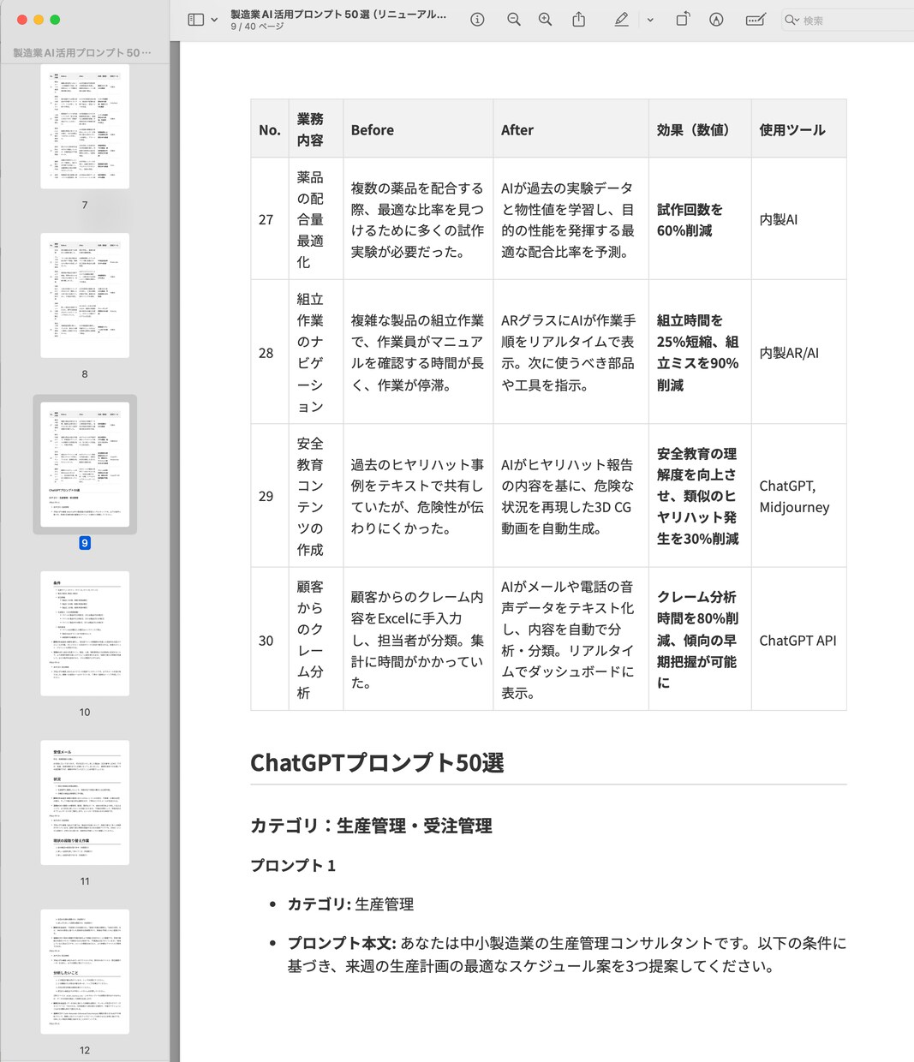Click 'ARグラスにAIが作業手順' After cell
The height and width of the screenshot is (1062, 914).
tap(571, 352)
